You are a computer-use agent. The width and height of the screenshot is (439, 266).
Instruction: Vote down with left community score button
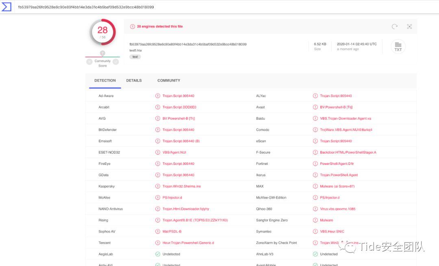click(89, 62)
